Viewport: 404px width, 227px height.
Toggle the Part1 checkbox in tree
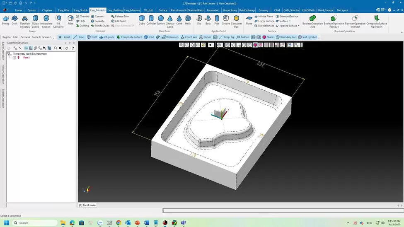pyautogui.click(x=15, y=58)
